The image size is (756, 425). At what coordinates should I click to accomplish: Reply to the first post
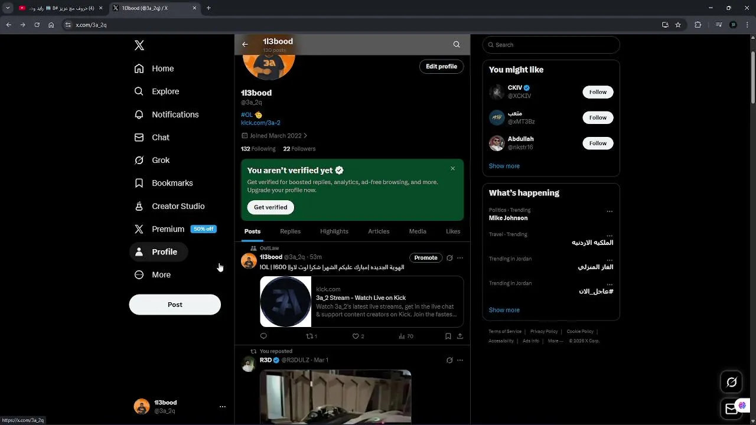coord(263,336)
